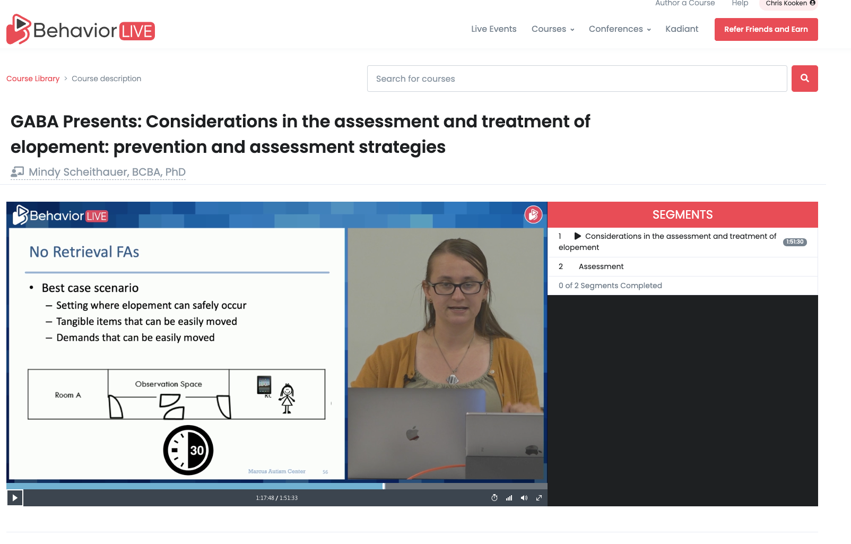
Task: Click the BehaviorLive logo inside video overlay
Action: [60, 215]
